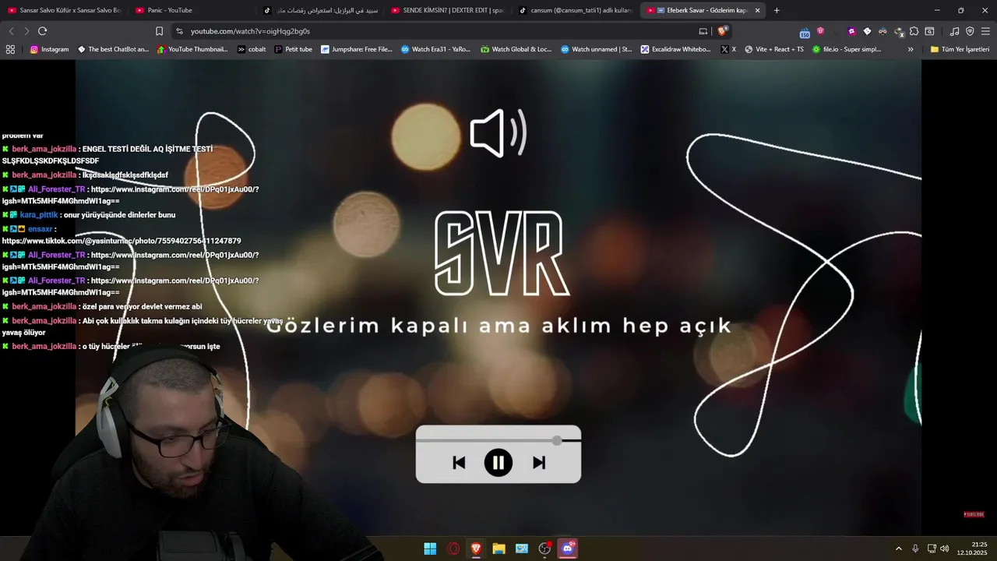
Task: Open the picture-frame app on taskbar
Action: 522,549
